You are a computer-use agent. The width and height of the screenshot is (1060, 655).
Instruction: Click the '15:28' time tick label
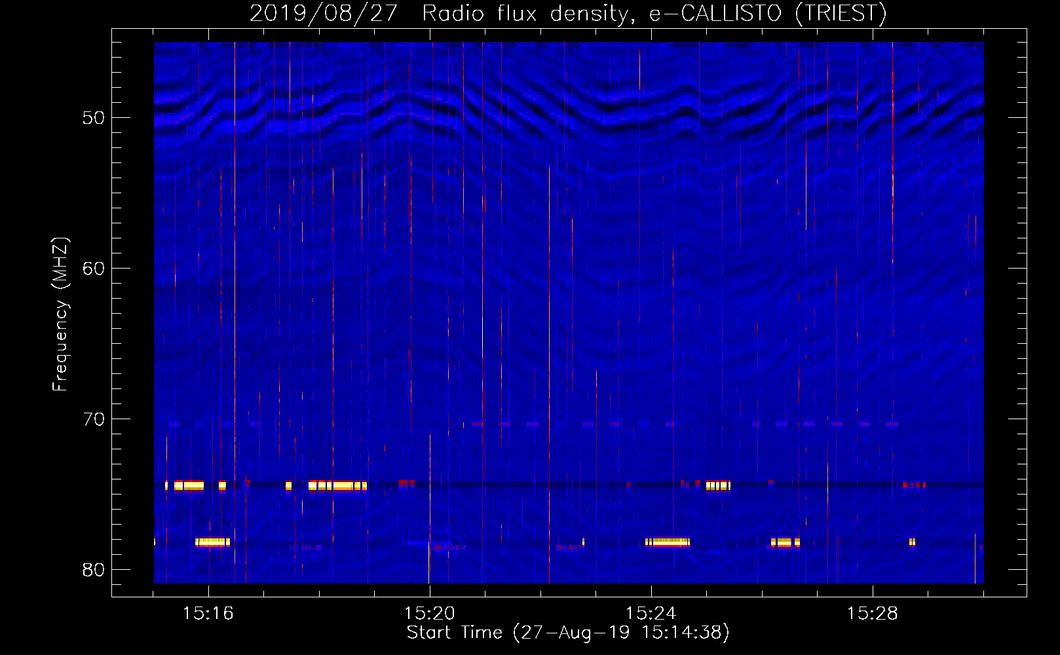tap(872, 614)
